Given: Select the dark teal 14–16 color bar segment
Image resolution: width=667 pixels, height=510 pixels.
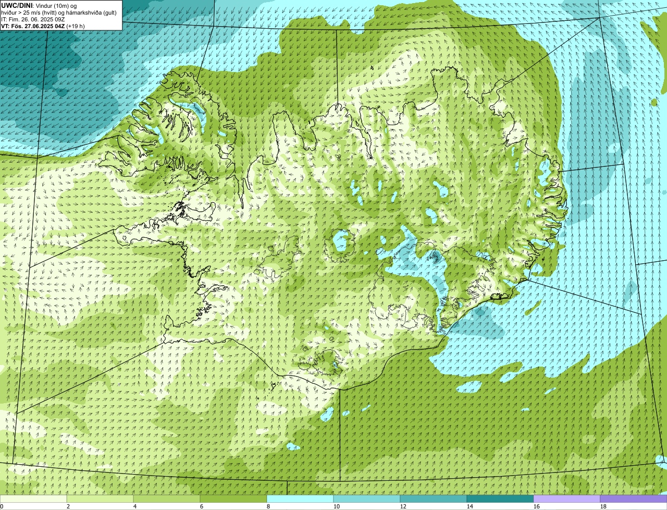Looking at the screenshot, I should coord(500,499).
